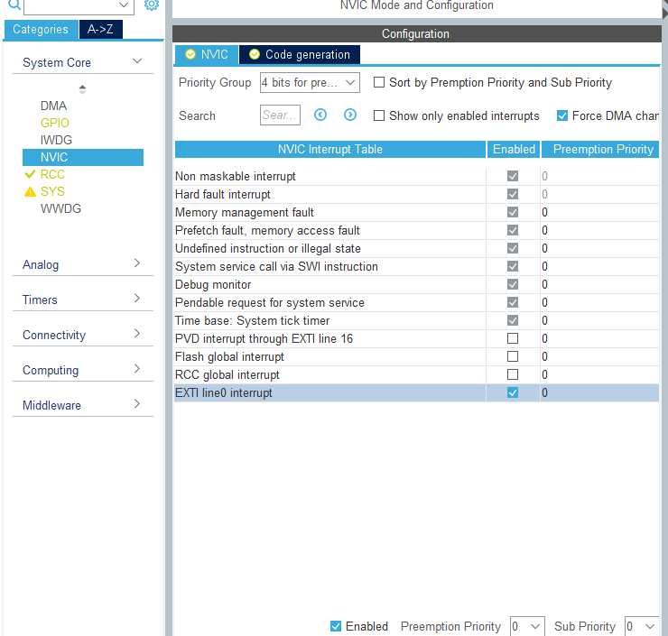Screen dimensions: 668x636
Task: Select System service call via SWI row
Action: 416,266
